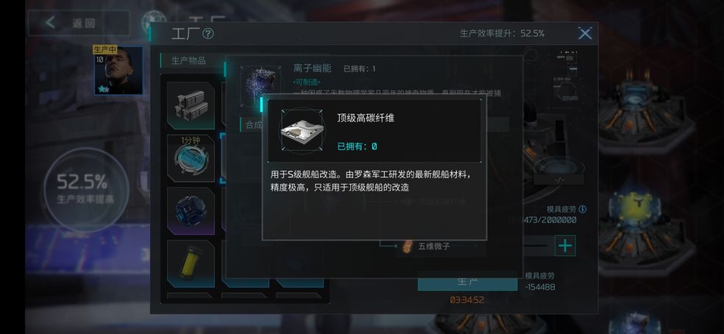Select the top factory platform slot

[x=646, y=110]
